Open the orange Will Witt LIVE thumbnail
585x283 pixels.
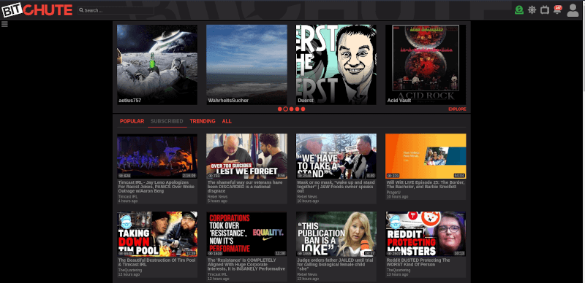(426, 156)
